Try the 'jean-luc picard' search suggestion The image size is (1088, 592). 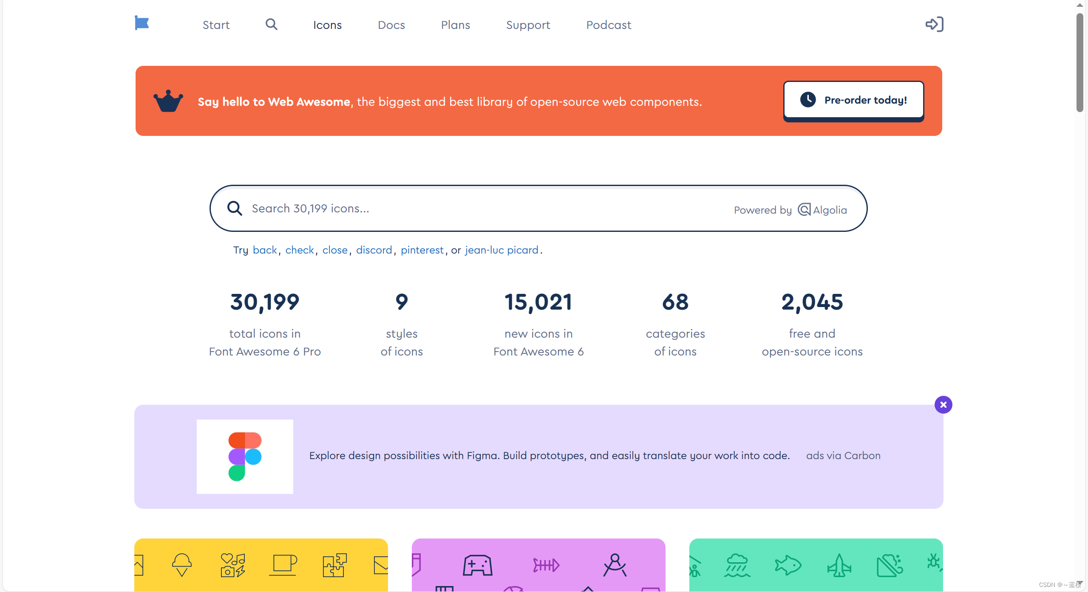click(x=501, y=250)
